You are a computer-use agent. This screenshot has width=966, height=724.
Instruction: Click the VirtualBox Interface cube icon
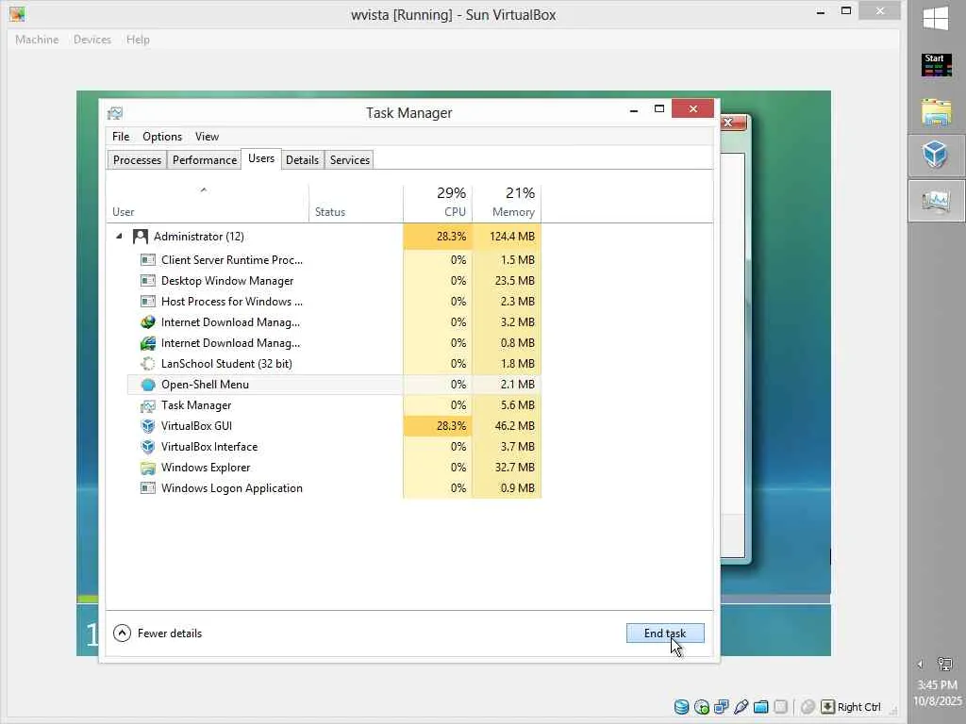coord(148,447)
